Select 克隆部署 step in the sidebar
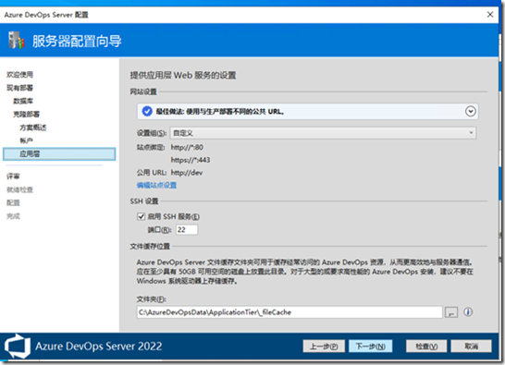 coord(26,115)
